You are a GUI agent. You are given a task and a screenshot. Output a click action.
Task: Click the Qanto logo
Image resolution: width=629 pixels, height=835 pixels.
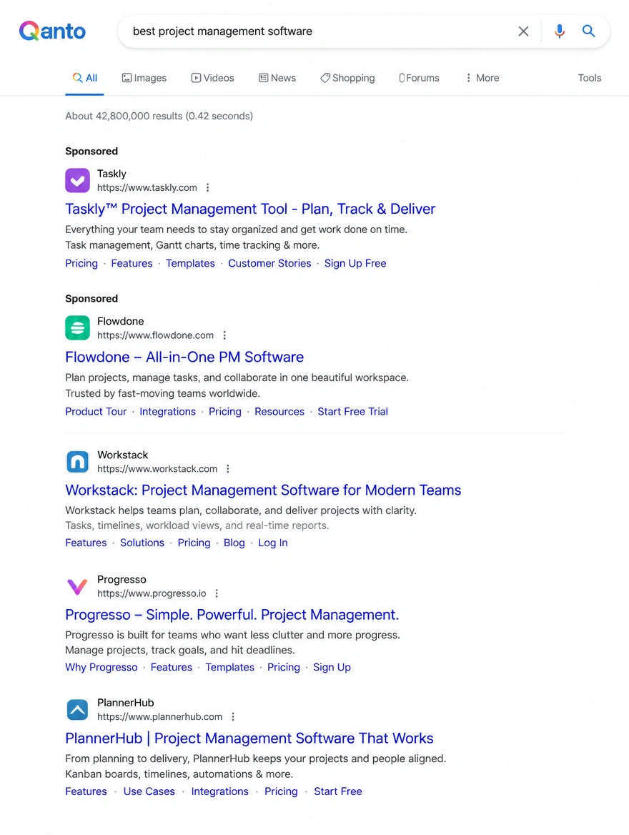[52, 31]
